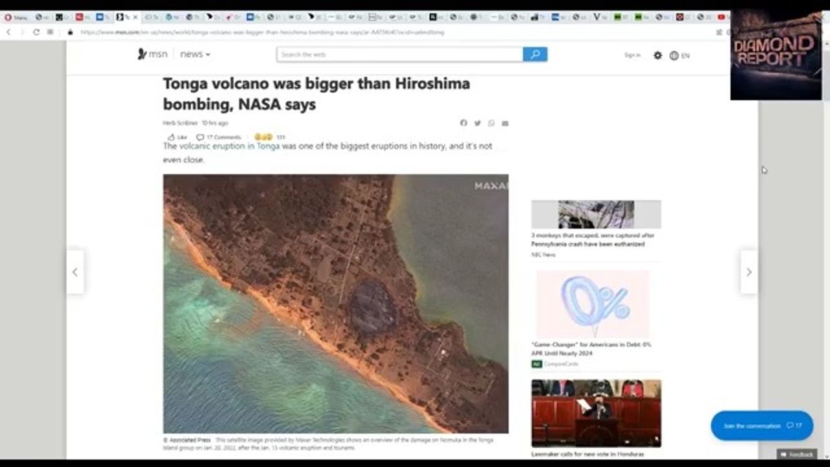Toggle Like on the article
This screenshot has width=830, height=467.
(177, 138)
